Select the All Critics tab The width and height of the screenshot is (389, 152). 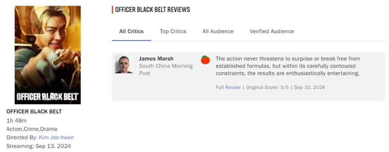point(131,31)
